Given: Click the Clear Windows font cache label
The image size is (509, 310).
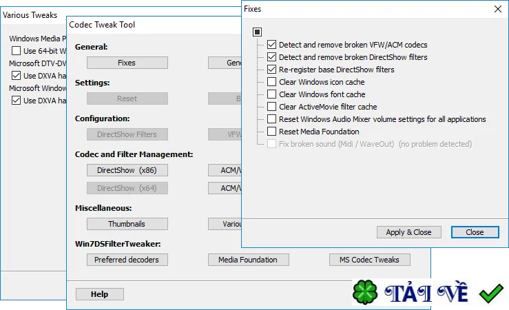Looking at the screenshot, I should pos(322,94).
